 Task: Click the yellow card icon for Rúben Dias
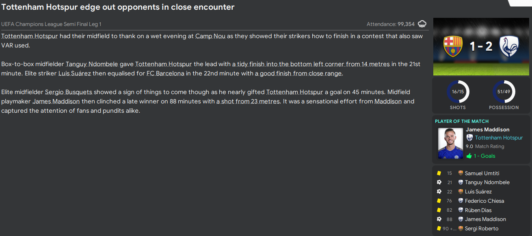[x=439, y=210]
